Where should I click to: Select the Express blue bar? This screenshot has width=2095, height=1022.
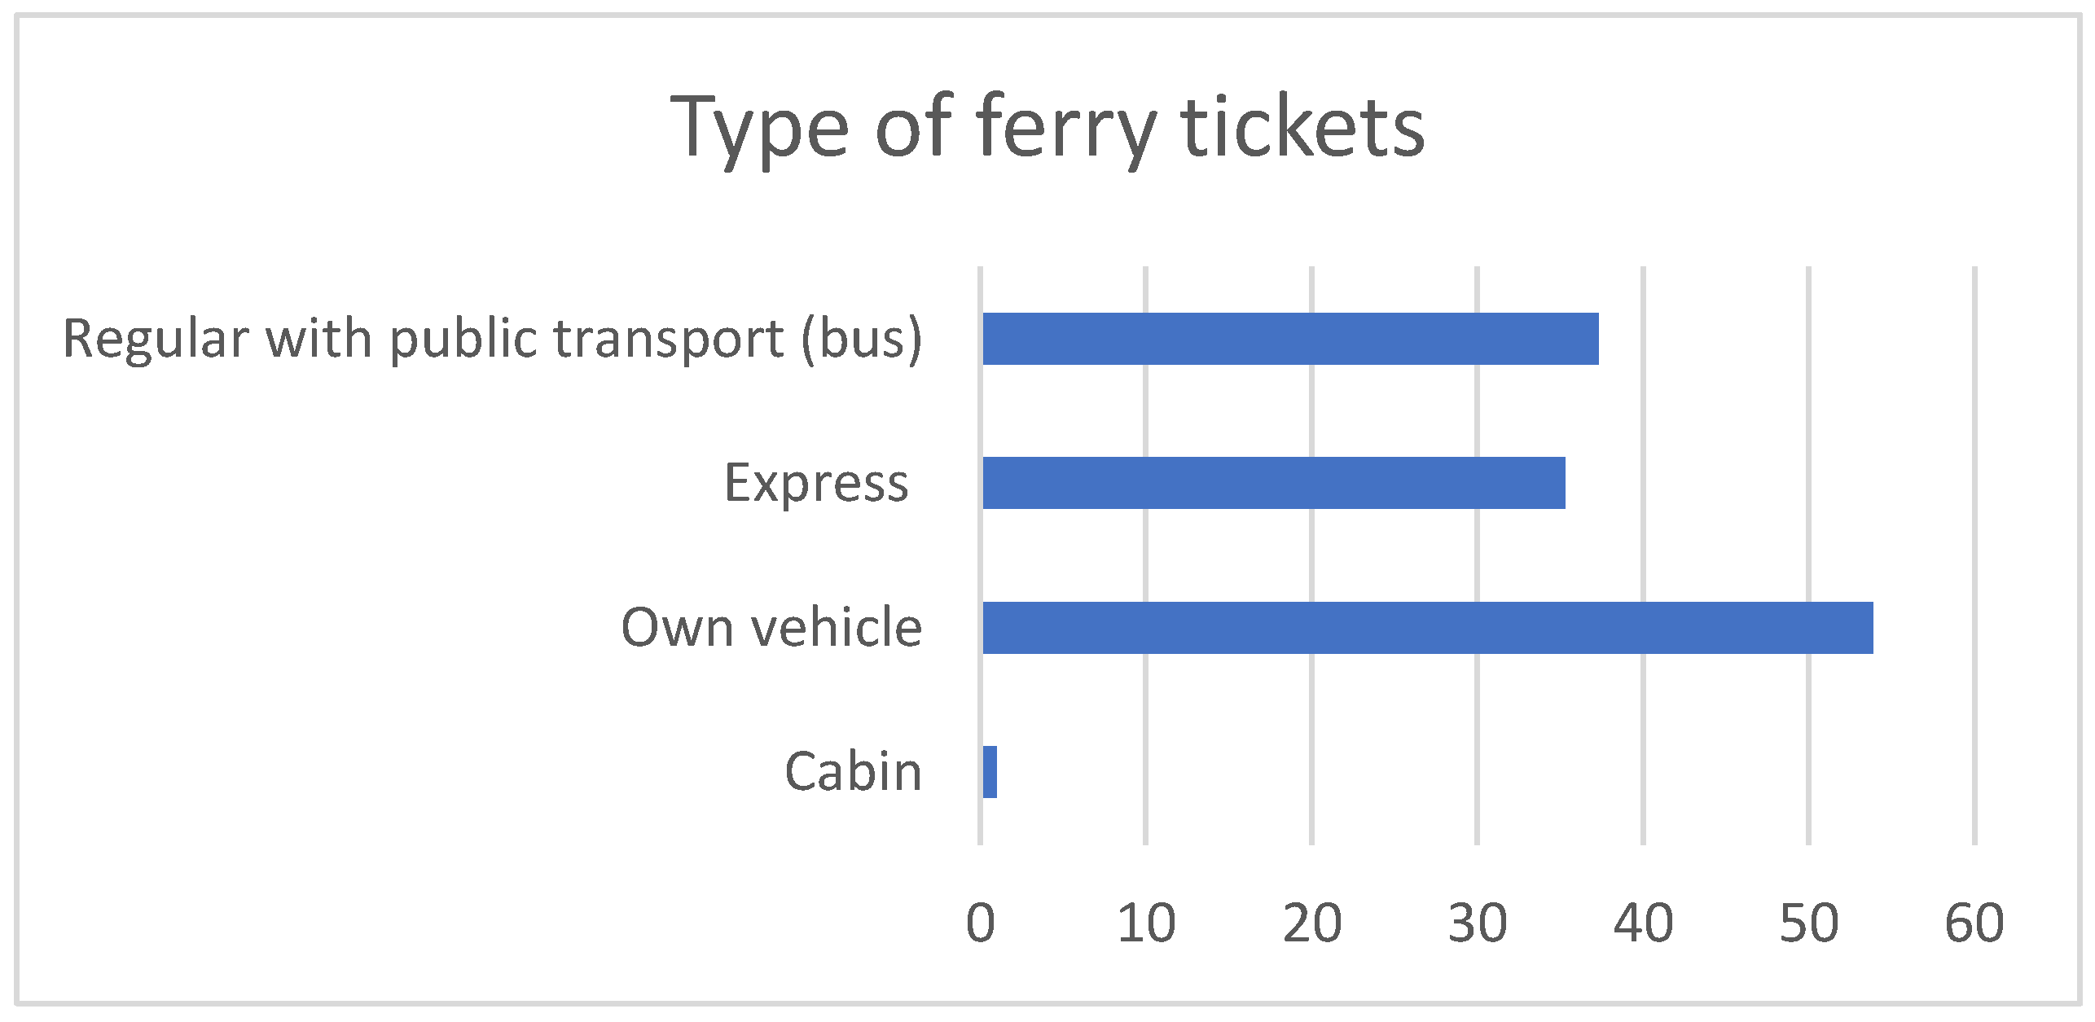[x=1274, y=483]
